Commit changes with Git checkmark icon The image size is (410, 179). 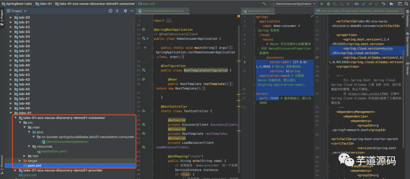coord(370,4)
